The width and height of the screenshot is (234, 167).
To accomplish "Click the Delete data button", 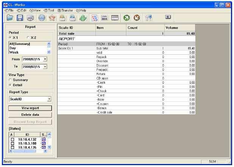I will pyautogui.click(x=30, y=115).
